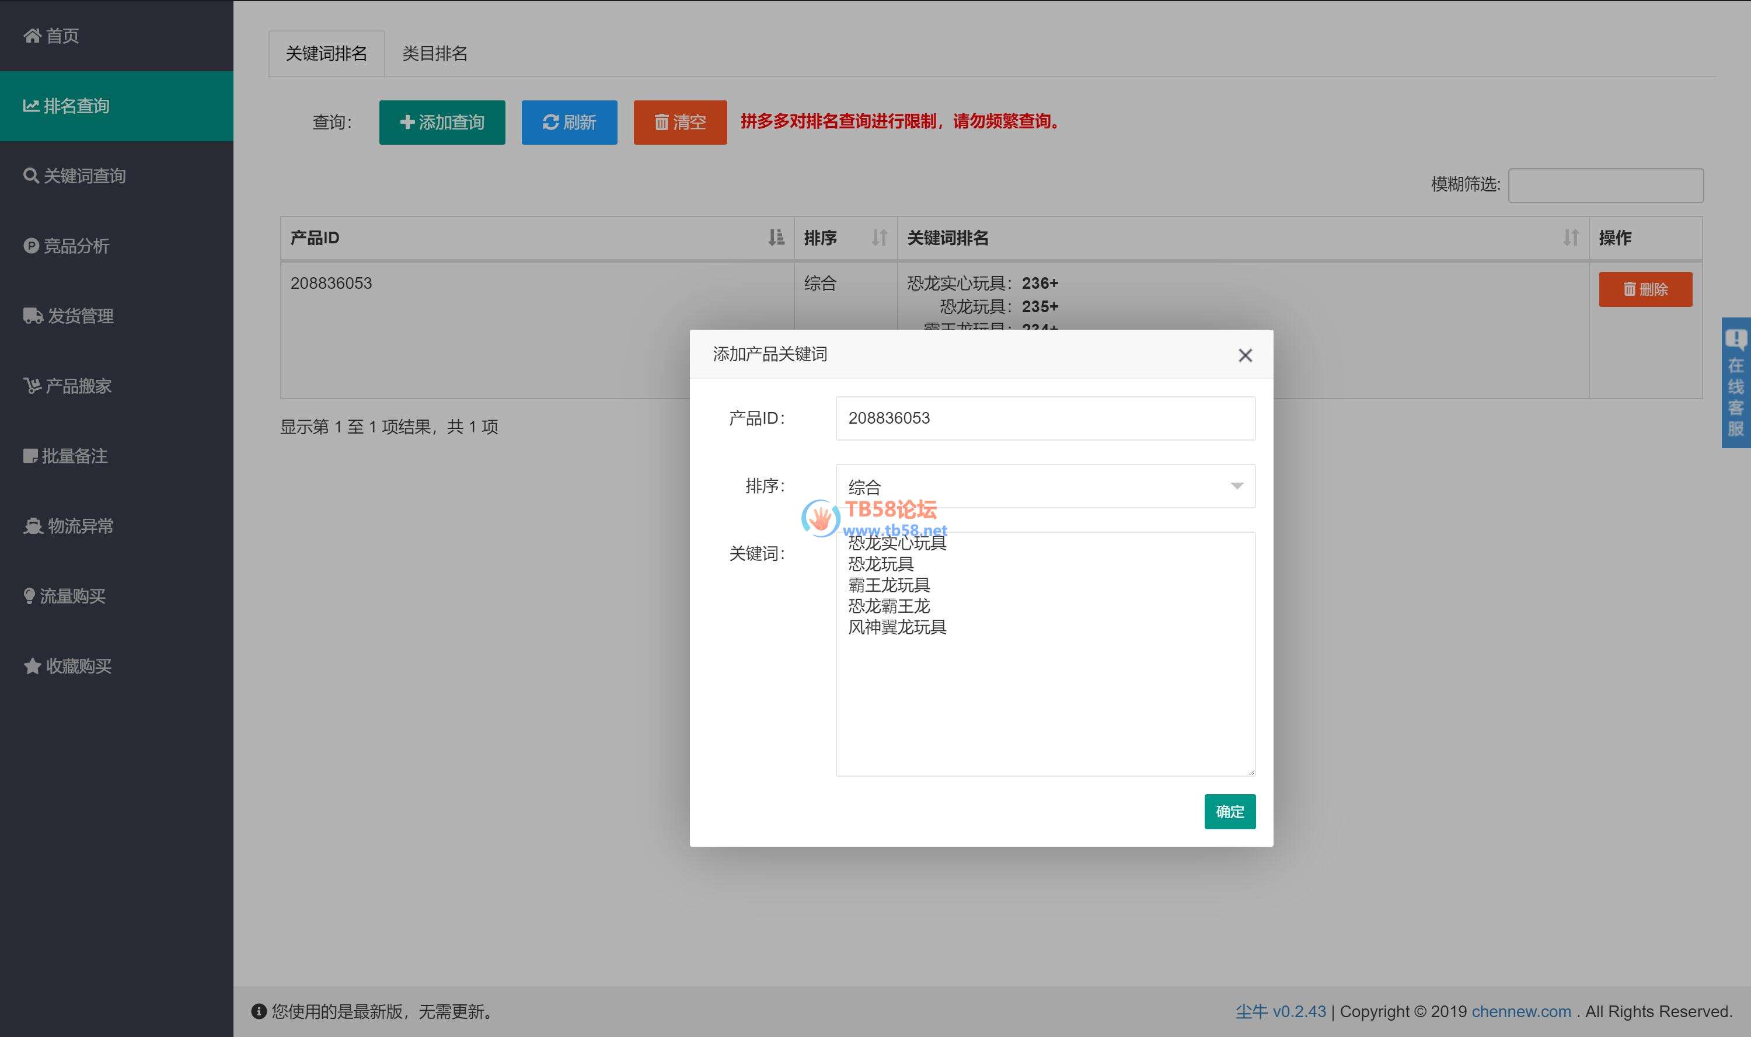Click the star icon beside 收藏购买
Screen dimensions: 1751x1037
coord(32,666)
